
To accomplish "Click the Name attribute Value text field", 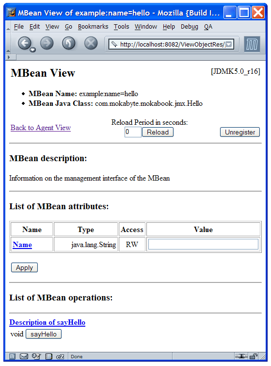I will point(203,244).
